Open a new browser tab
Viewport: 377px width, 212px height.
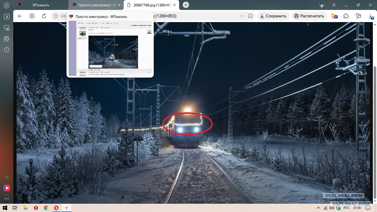pos(186,5)
